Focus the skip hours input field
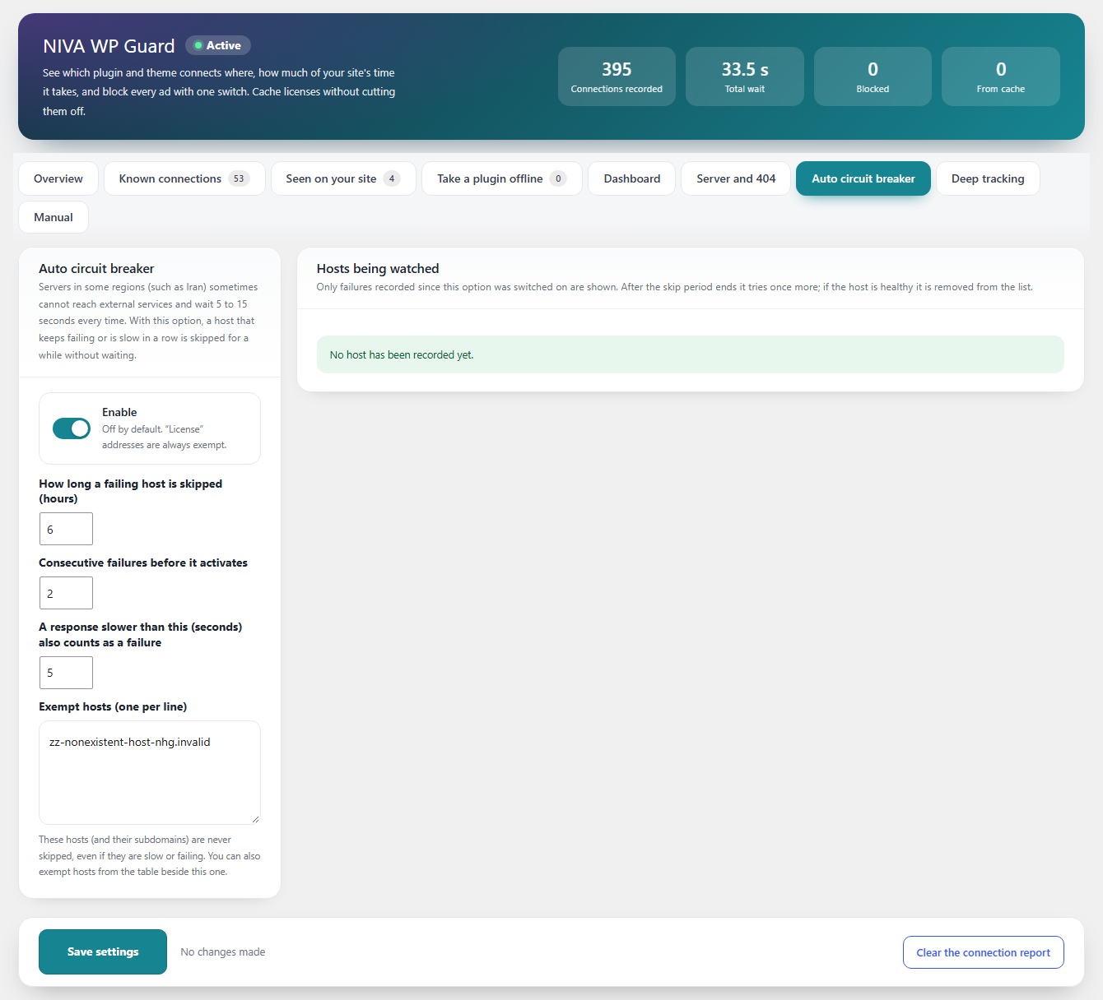 [x=66, y=529]
